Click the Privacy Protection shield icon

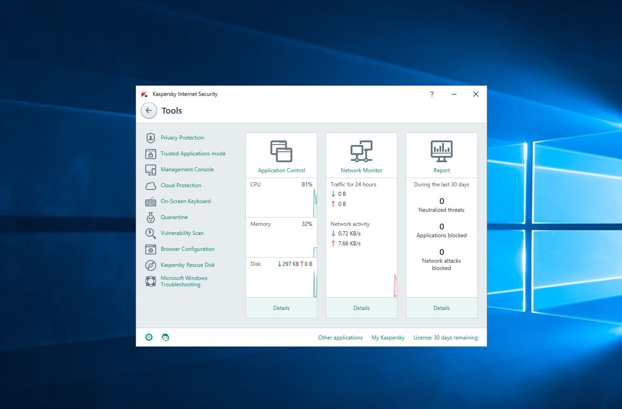tap(151, 138)
